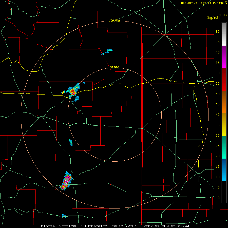228x228 pixels.
Task: Click the '0' value on the color scale
Action: [219, 198]
